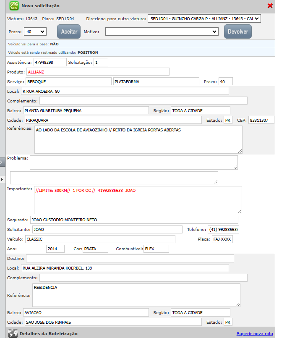Select the CEP field
Image resolution: width=300 pixels, height=338 pixels.
(261, 121)
